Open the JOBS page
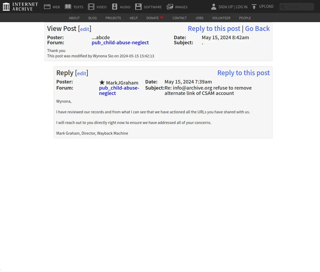Image resolution: width=320 pixels, height=272 pixels. click(x=199, y=18)
